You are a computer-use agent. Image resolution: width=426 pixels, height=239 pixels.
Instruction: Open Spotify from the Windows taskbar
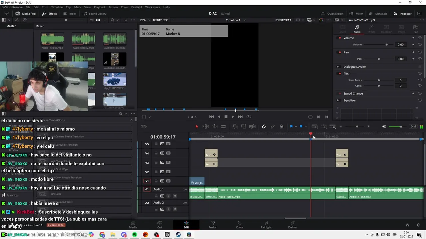[134, 235]
